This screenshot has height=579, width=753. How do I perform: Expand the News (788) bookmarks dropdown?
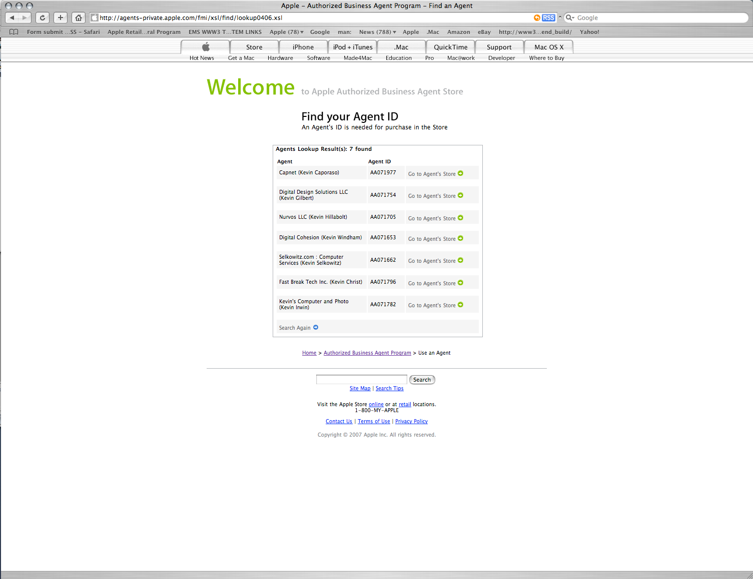pyautogui.click(x=378, y=32)
